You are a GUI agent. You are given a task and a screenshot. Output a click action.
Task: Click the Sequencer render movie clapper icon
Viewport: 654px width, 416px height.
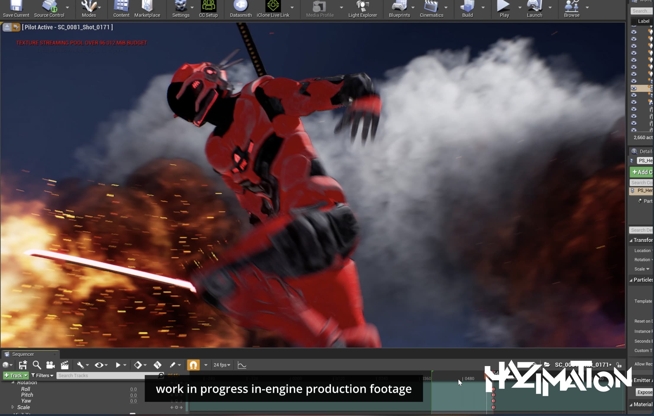(64, 365)
